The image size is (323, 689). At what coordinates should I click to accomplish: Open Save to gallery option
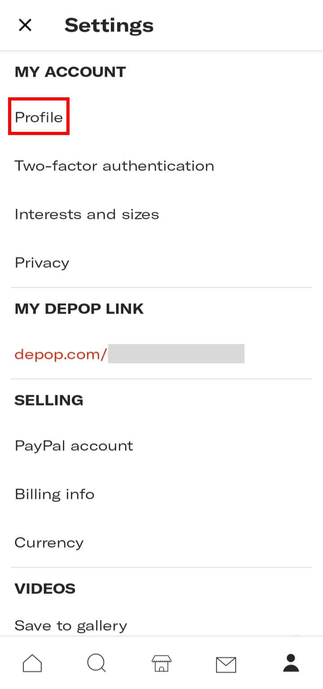tap(71, 625)
